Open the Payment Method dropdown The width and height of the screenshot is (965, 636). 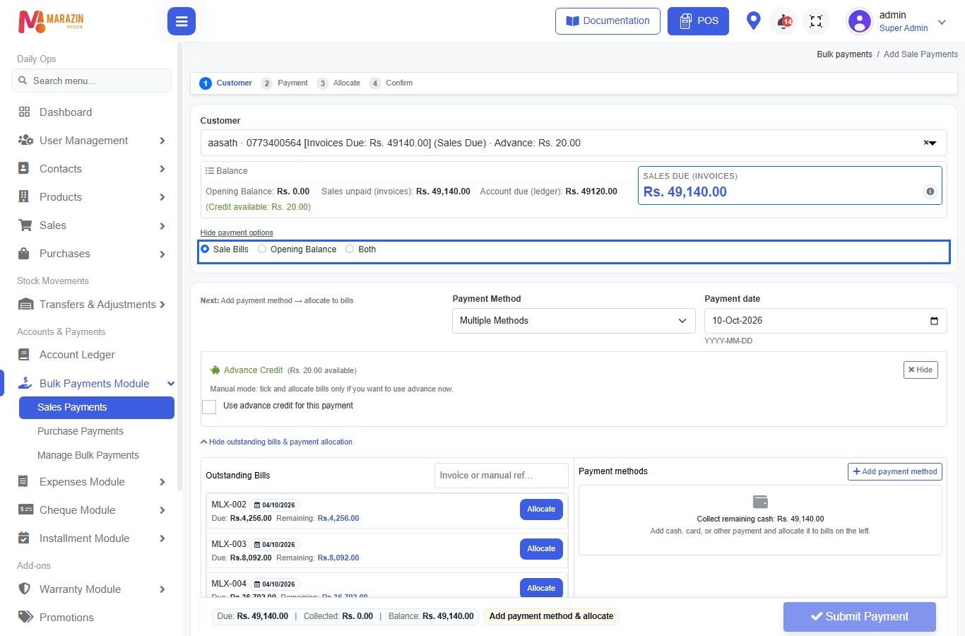coord(573,321)
